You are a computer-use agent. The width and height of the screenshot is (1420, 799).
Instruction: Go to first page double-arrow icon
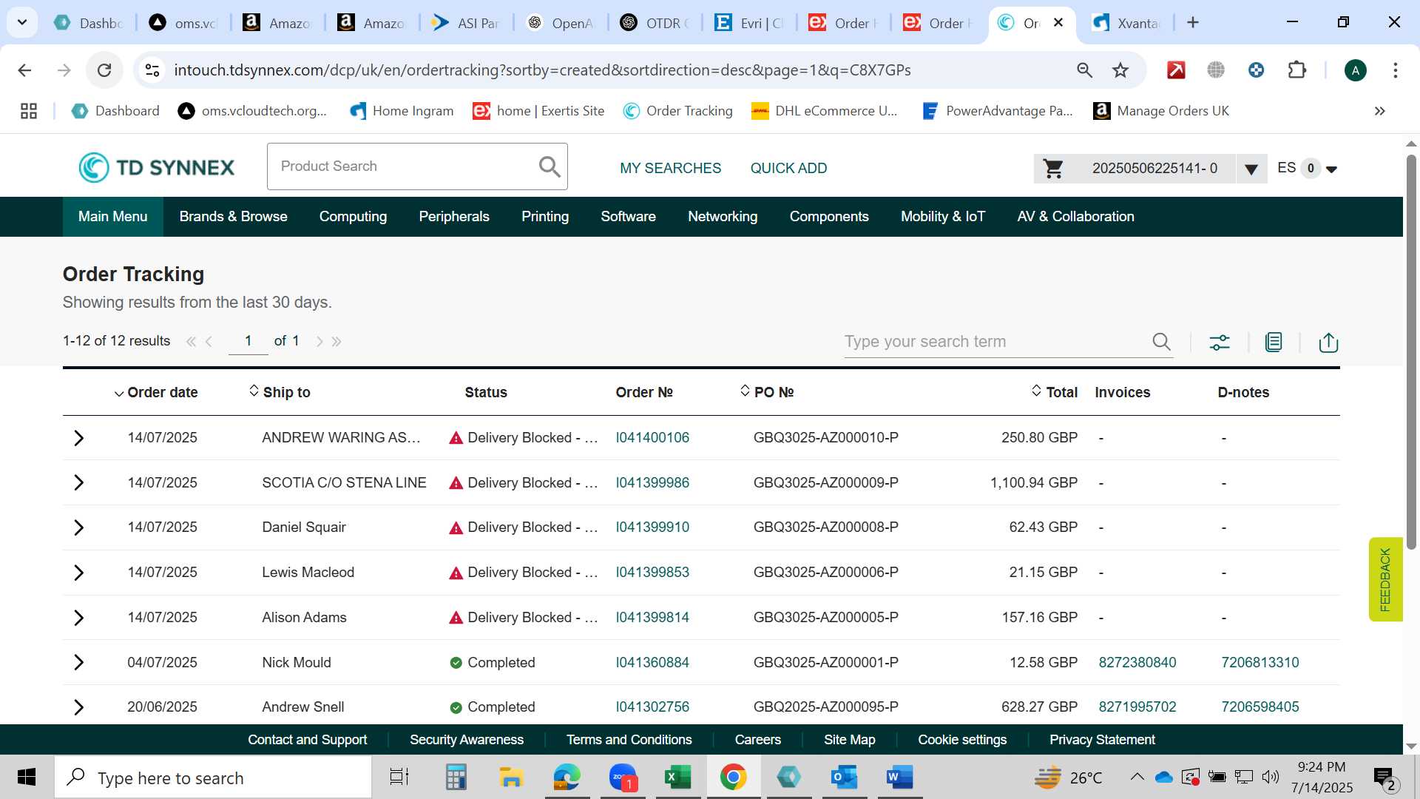[x=191, y=341]
